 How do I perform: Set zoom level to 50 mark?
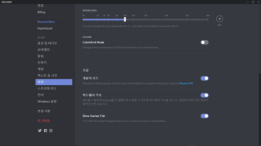pos(83,20)
